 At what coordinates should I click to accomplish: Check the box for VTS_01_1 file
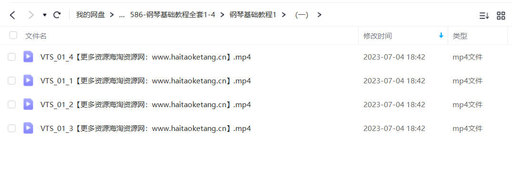(12, 80)
